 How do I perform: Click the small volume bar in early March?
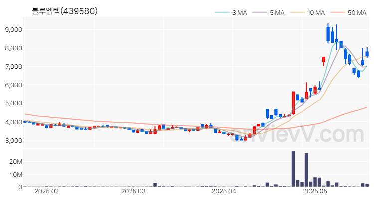(x=155, y=185)
